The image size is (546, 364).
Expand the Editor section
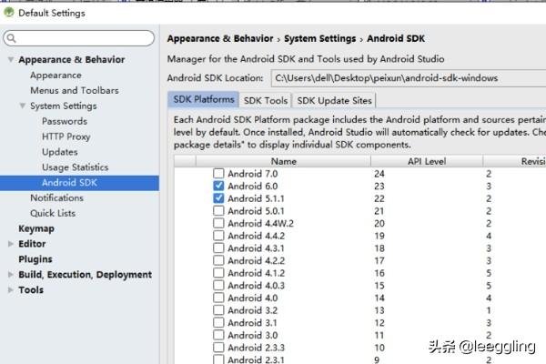11,244
